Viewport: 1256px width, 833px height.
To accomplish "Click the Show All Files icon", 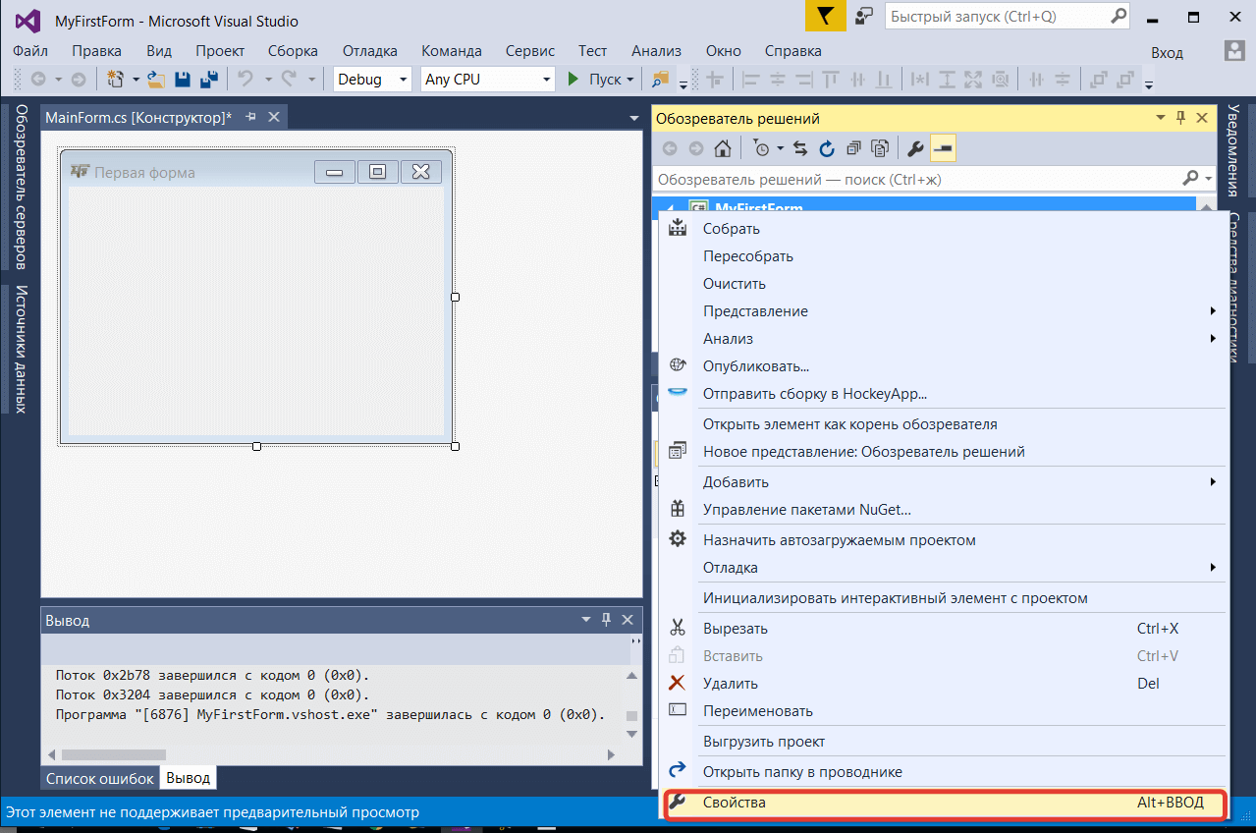I will pos(880,148).
